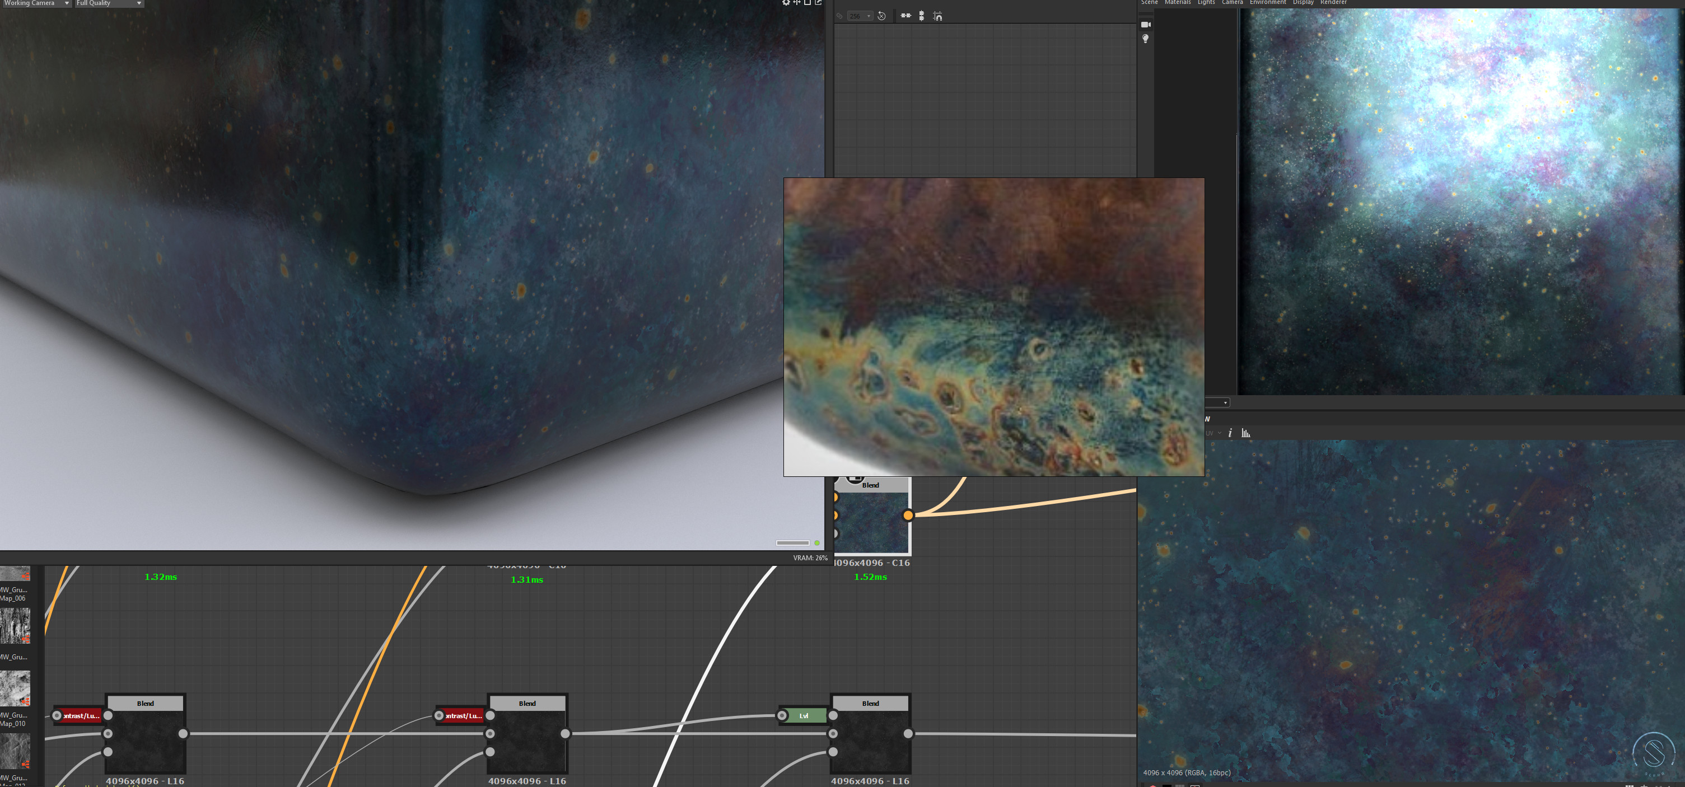Image resolution: width=1685 pixels, height=787 pixels.
Task: Click the link-resolution chain icon
Action: (840, 16)
